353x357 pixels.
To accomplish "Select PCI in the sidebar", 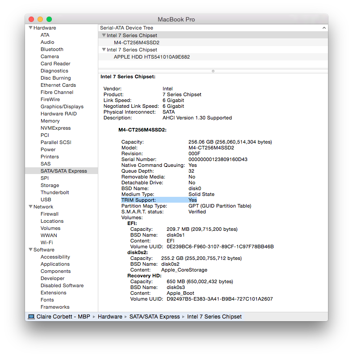I will pyautogui.click(x=45, y=135).
